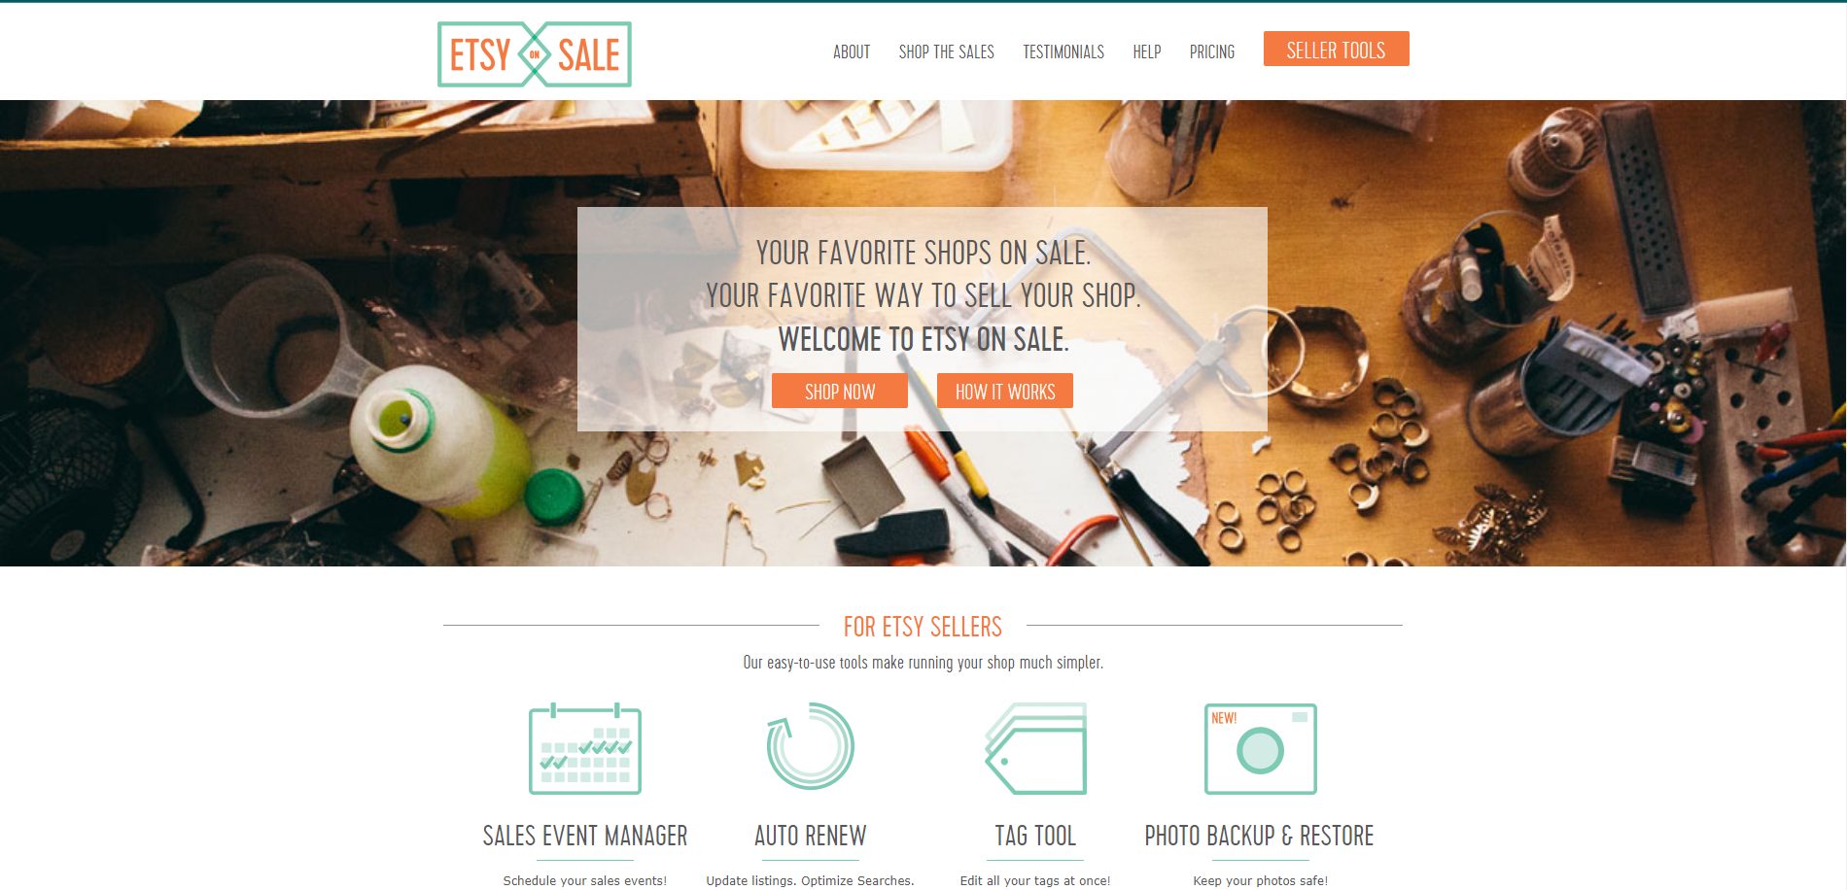
Task: Click the Tag Tool price tag icon
Action: (x=1035, y=748)
